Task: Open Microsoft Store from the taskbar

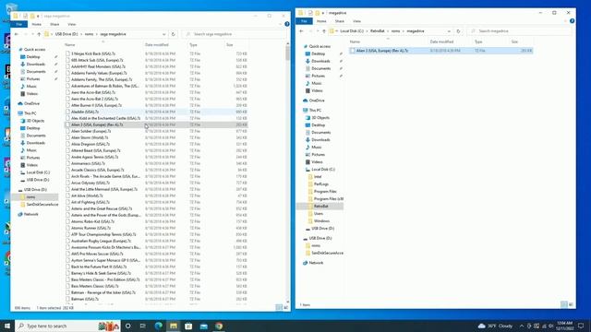Action: coord(188,326)
